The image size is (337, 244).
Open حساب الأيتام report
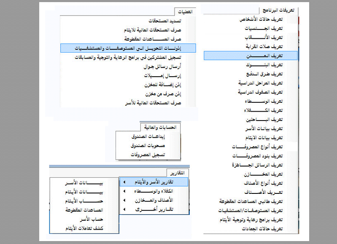[x=84, y=201]
